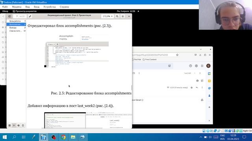Open Windows notification center

click(x=244, y=137)
